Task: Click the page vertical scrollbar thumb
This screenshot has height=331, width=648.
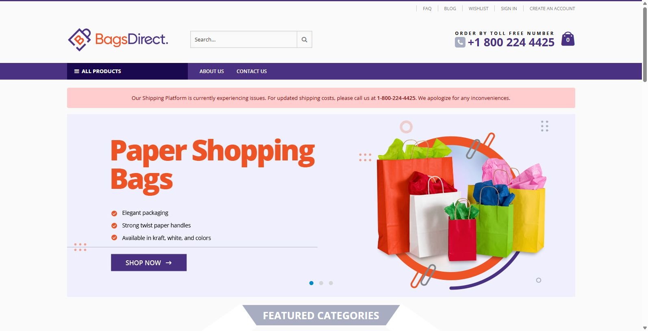Action: pyautogui.click(x=645, y=44)
